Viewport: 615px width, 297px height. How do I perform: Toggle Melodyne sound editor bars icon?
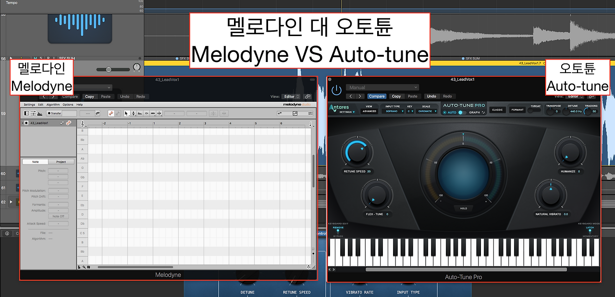point(40,113)
